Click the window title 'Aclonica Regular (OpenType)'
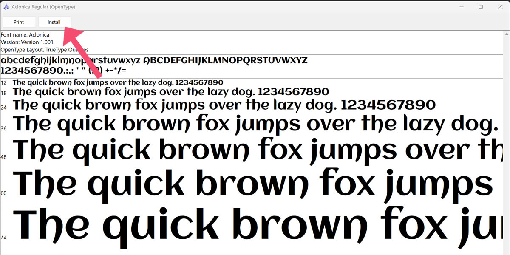This screenshot has width=510, height=255. click(x=44, y=7)
